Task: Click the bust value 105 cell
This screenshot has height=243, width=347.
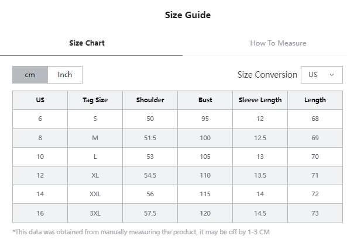Action: coord(205,157)
